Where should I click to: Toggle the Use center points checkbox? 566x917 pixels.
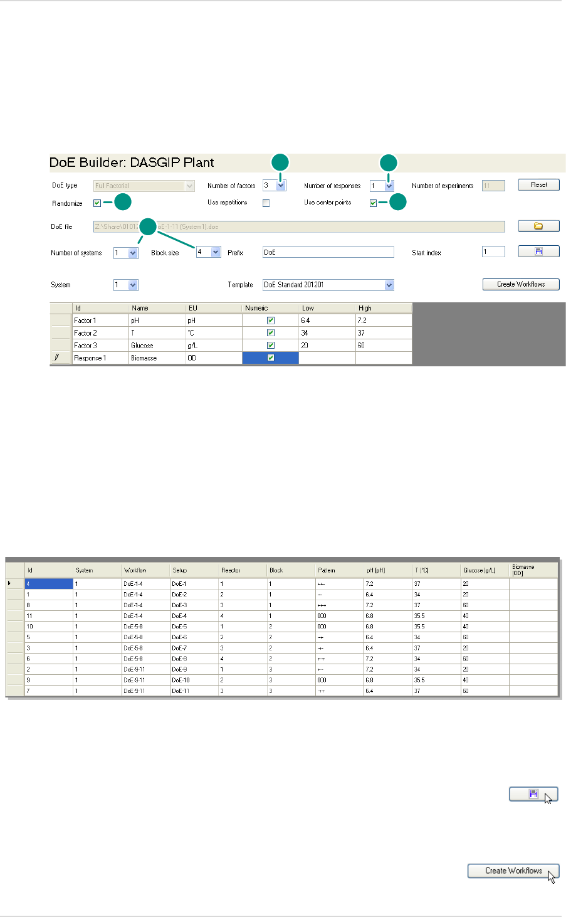click(374, 203)
